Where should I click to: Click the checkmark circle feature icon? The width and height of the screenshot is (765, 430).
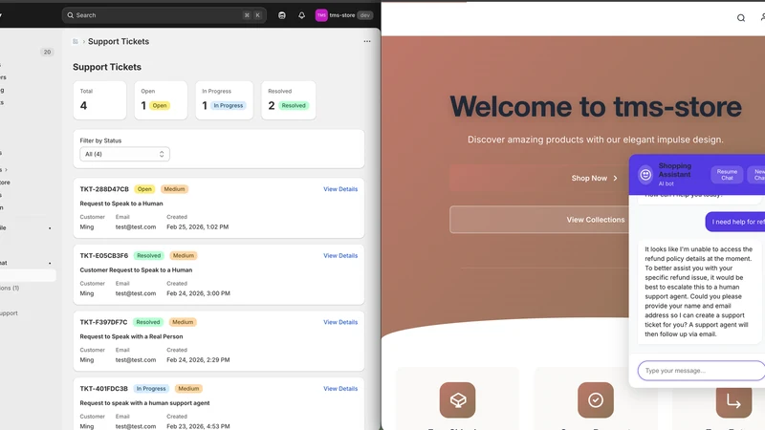click(x=595, y=399)
